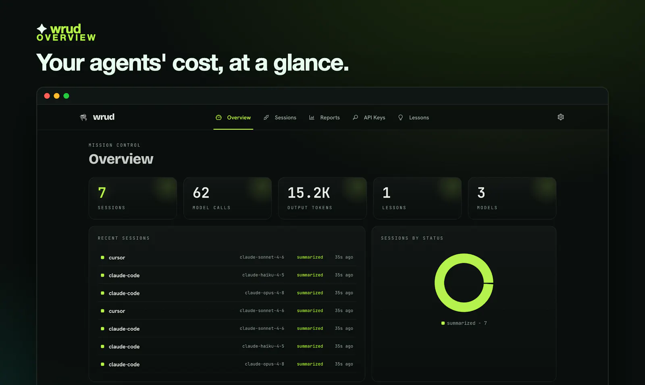Open the 62 Model Calls stat card
This screenshot has width=645, height=385.
click(x=227, y=198)
